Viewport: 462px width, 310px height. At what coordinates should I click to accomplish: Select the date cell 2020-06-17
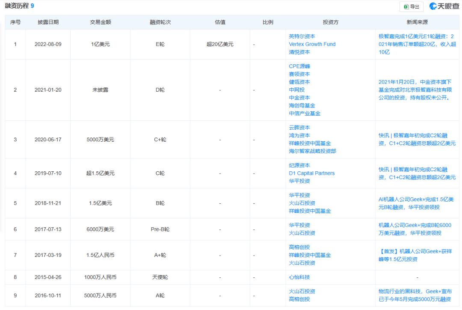click(x=48, y=140)
